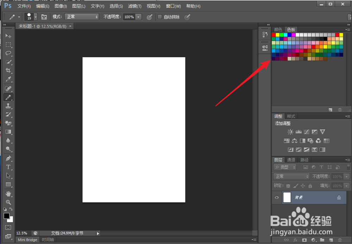The height and width of the screenshot is (244, 352).
Task: Select the Path Selection tool
Action: (x=8, y=176)
